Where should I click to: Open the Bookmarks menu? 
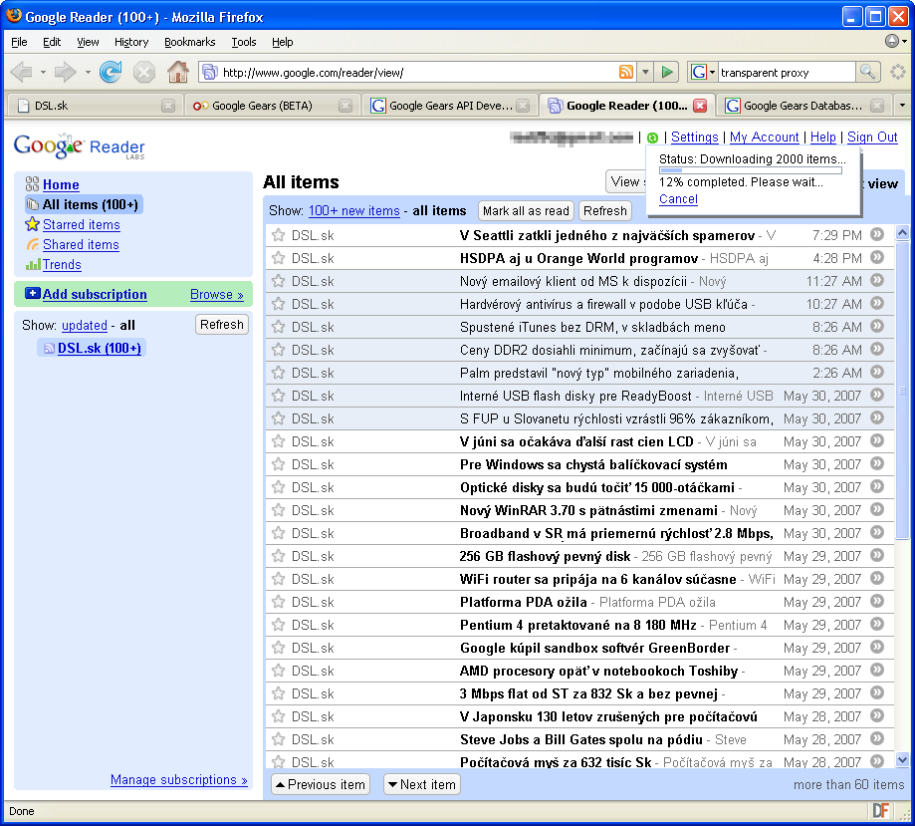(189, 42)
